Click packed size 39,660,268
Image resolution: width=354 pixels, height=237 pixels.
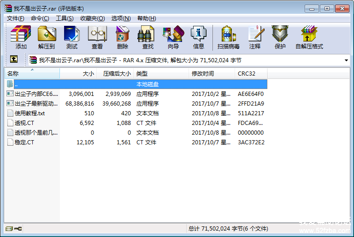(x=117, y=103)
